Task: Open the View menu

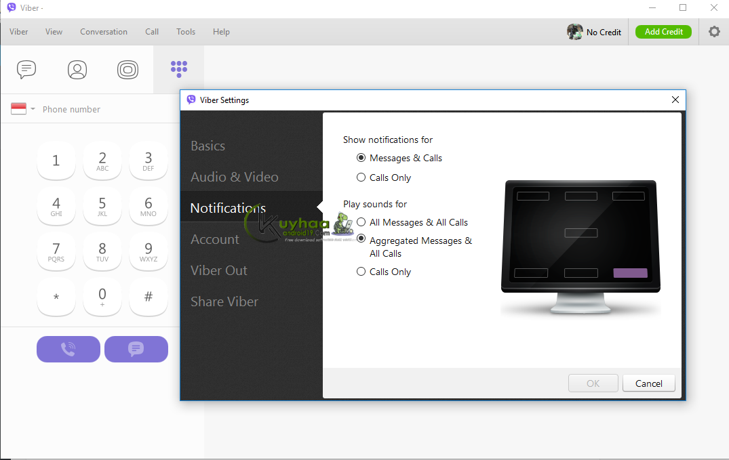Action: (x=54, y=32)
